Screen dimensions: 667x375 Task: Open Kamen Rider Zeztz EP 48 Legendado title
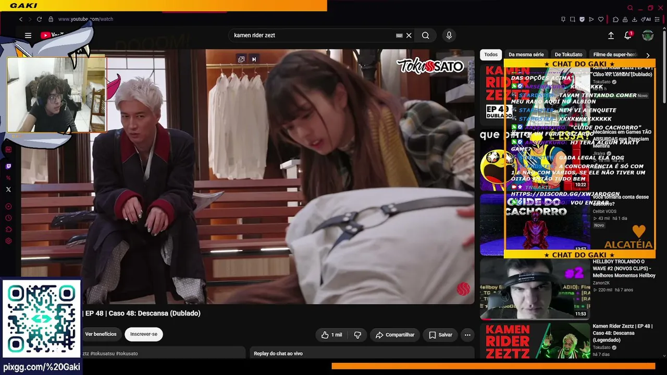[x=622, y=333]
